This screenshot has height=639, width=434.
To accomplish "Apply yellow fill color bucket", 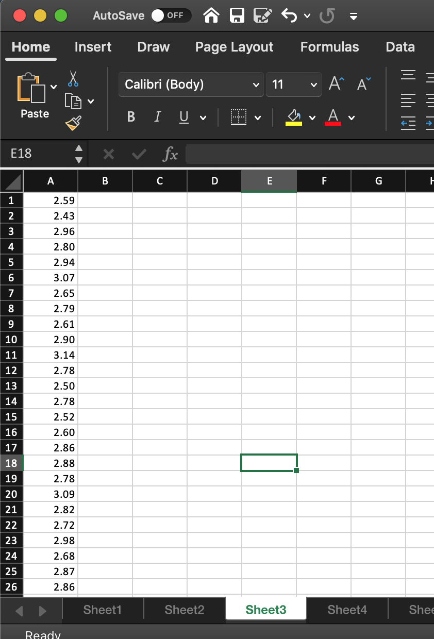I will [x=294, y=117].
